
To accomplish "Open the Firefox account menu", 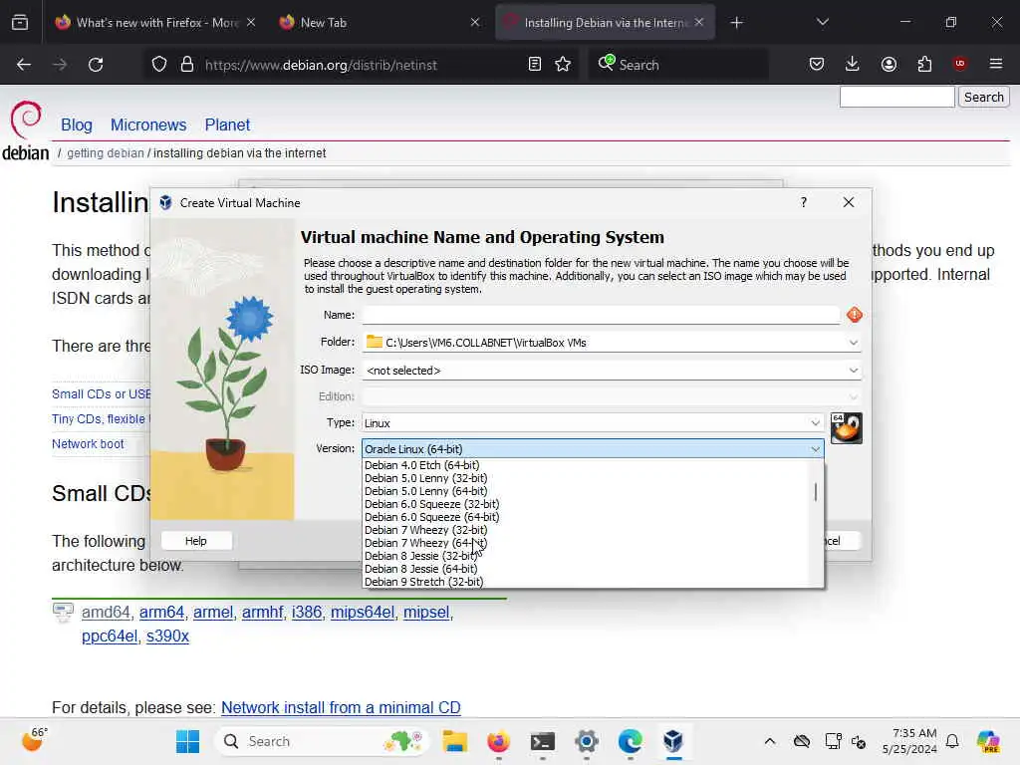I will tap(889, 64).
